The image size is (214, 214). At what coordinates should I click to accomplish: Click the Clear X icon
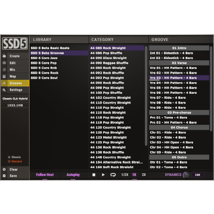[x=4, y=169]
